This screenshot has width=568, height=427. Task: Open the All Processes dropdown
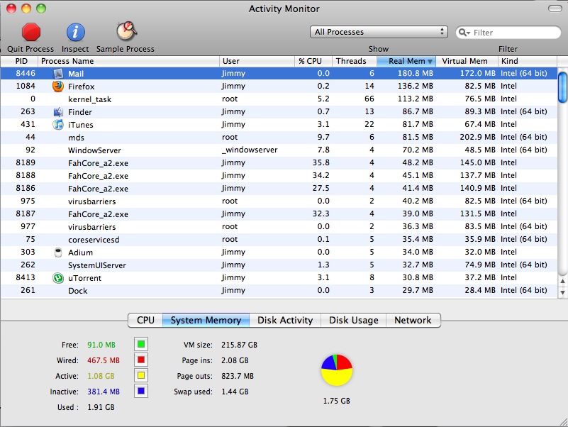pos(379,32)
